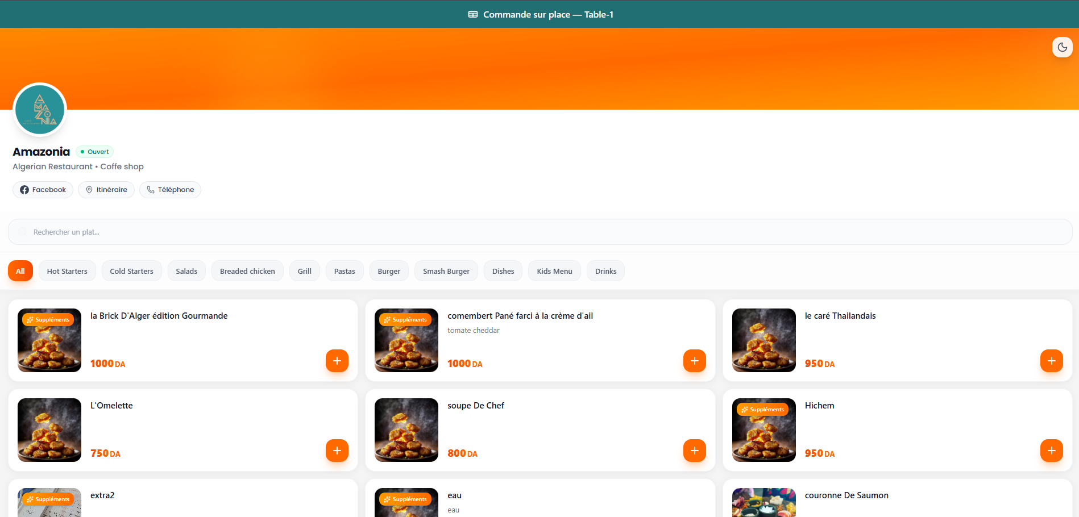
Task: Click the table icon in the top header
Action: (471, 14)
